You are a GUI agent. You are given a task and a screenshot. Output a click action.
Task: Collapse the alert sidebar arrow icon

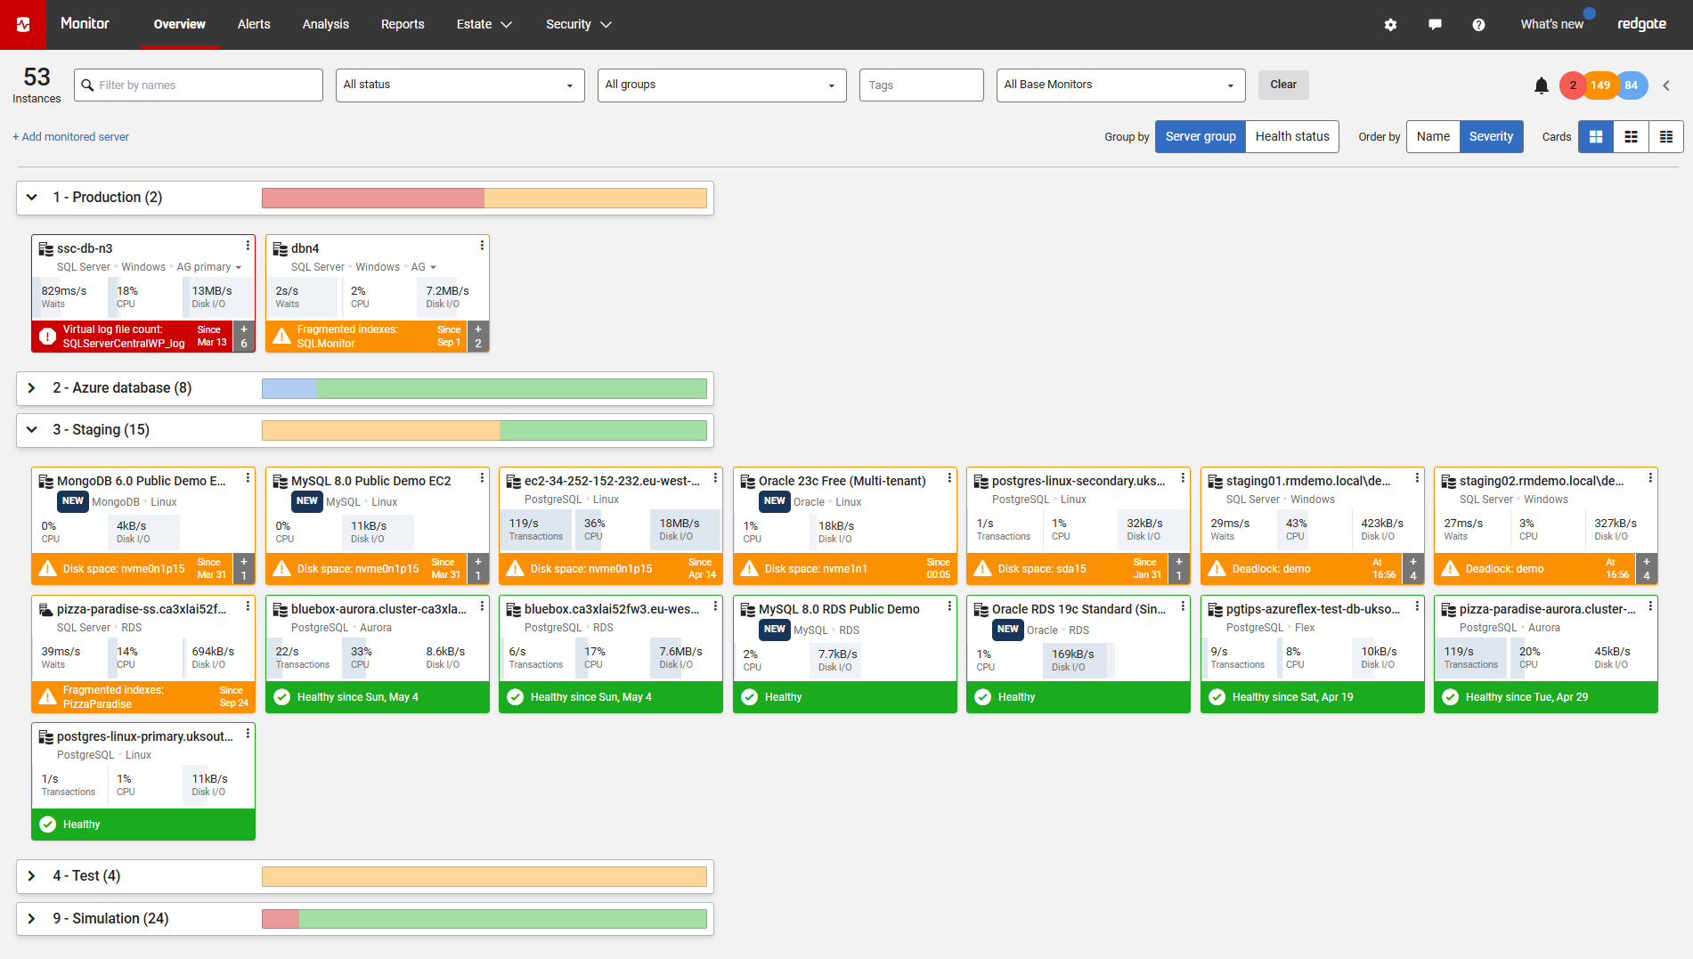[x=1666, y=85]
